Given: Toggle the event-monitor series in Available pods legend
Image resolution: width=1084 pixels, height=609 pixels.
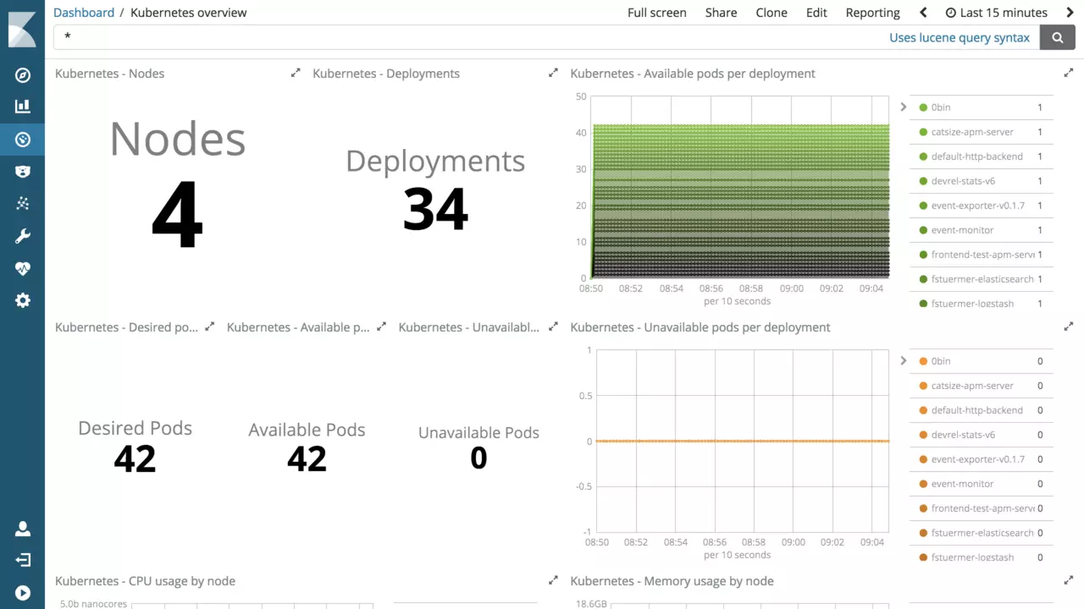Looking at the screenshot, I should click(962, 230).
